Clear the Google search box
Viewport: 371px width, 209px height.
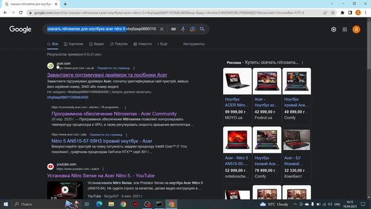[x=162, y=29]
